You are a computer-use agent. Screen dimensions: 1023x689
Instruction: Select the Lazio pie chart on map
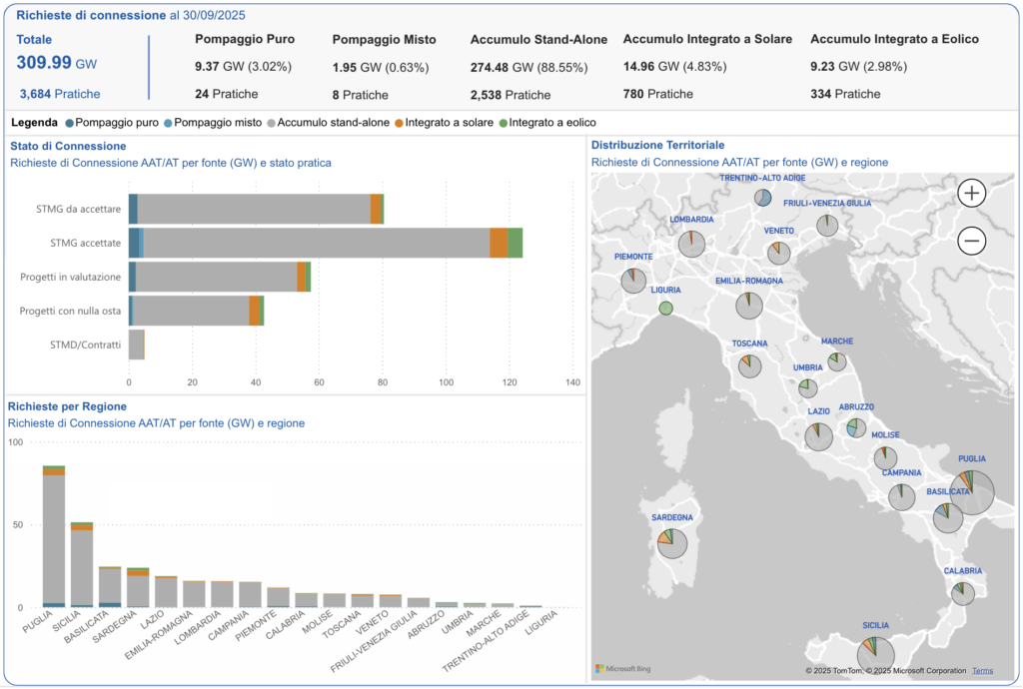818,435
